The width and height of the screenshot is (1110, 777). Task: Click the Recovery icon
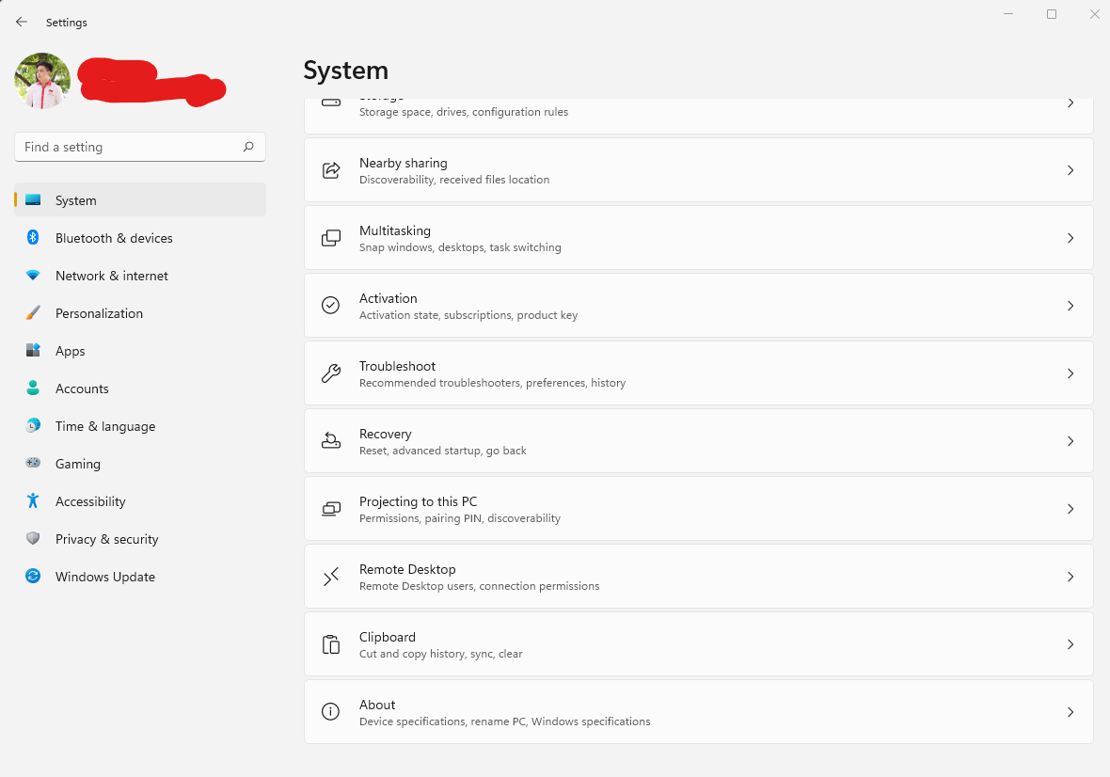[331, 441]
